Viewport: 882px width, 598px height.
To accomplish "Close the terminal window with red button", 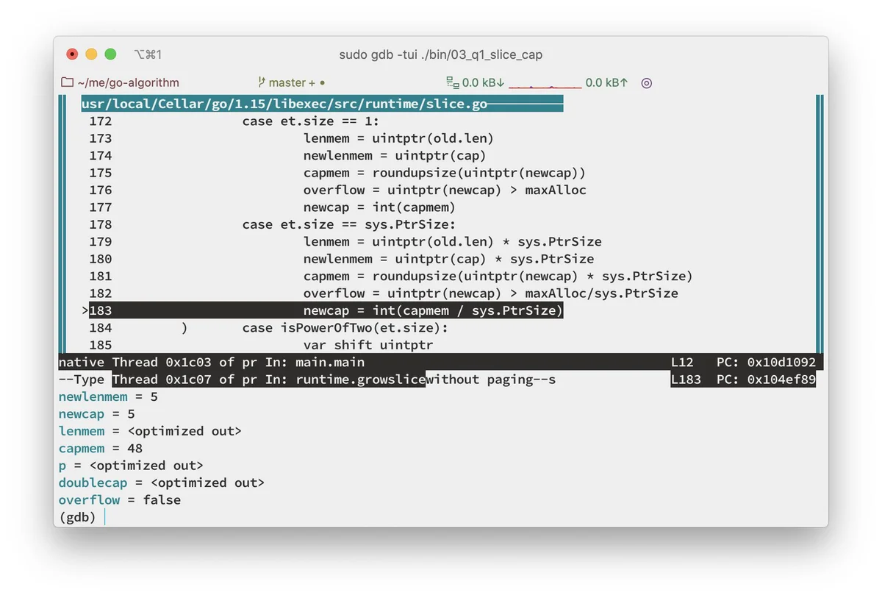I will tap(72, 54).
